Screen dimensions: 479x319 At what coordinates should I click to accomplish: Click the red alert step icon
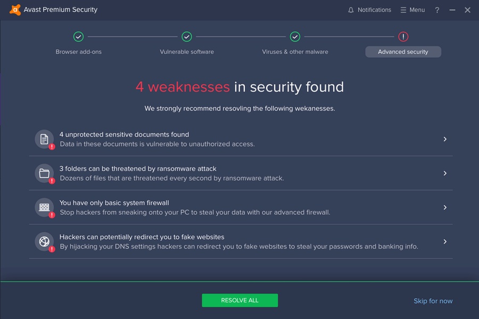click(403, 37)
